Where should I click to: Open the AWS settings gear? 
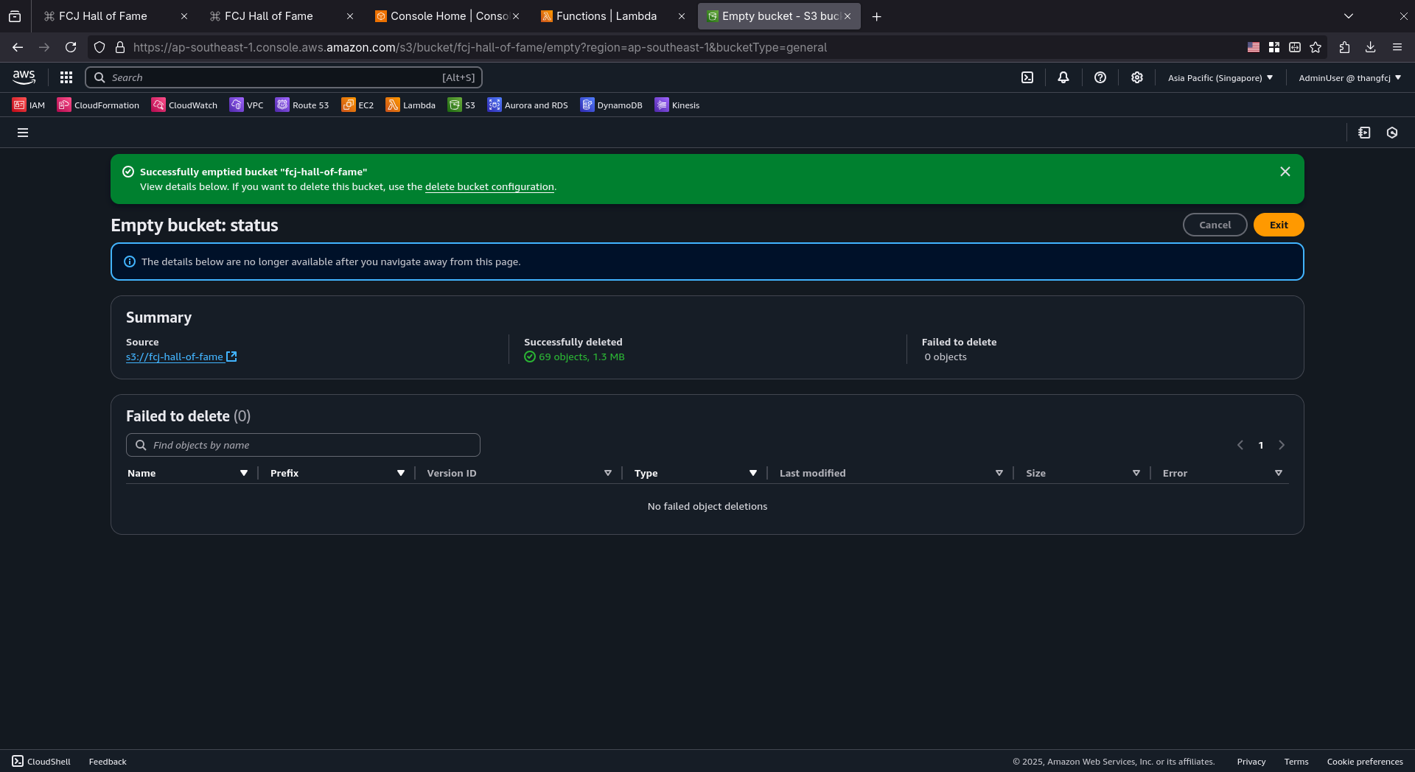click(1137, 77)
